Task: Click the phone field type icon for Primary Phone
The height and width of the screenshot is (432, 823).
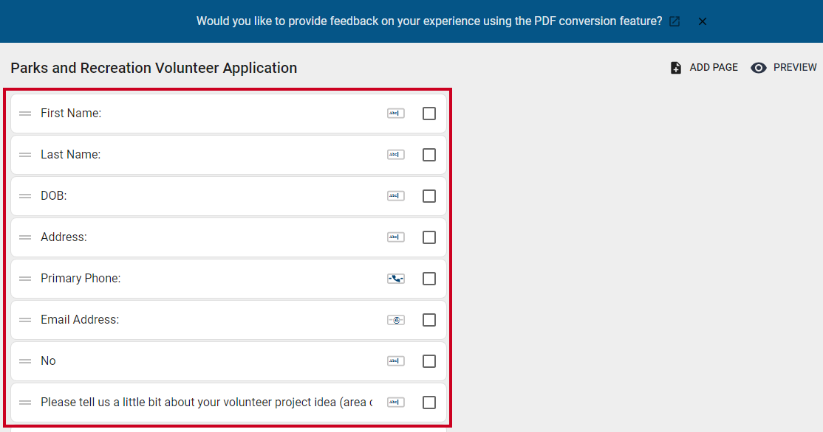Action: click(396, 279)
